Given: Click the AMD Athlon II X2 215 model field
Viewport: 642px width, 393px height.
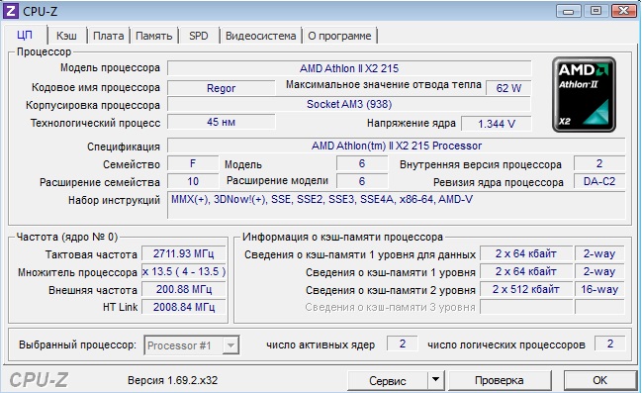Looking at the screenshot, I should 349,68.
